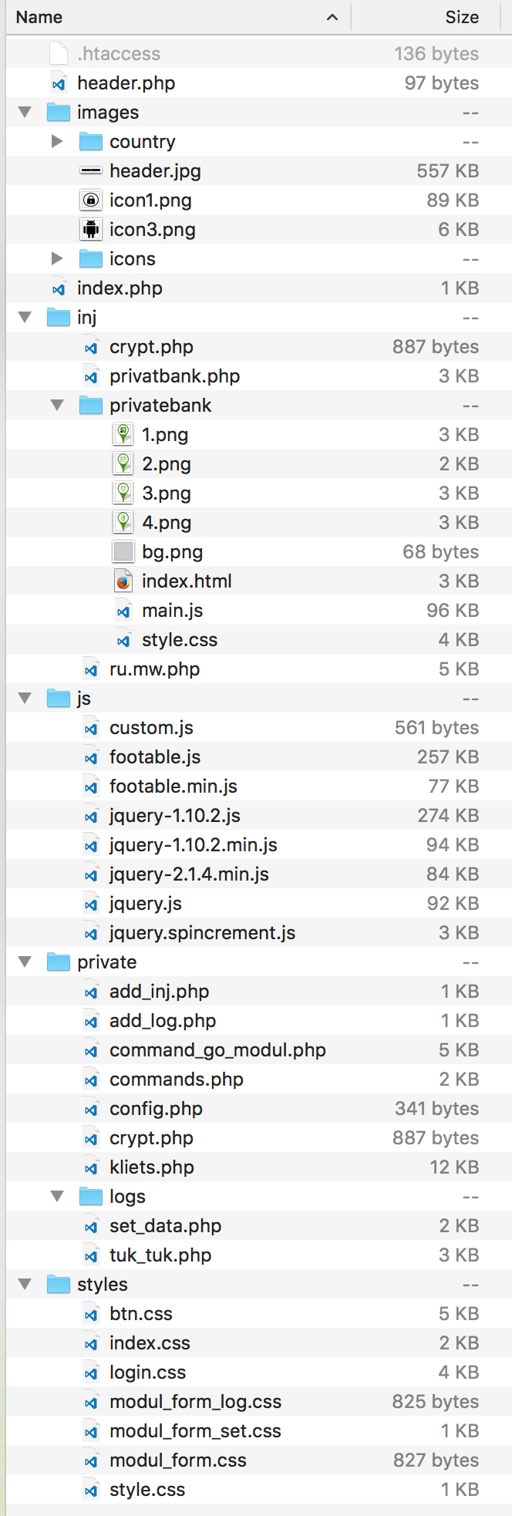Collapse the styles folder
512x1516 pixels.
25,1285
